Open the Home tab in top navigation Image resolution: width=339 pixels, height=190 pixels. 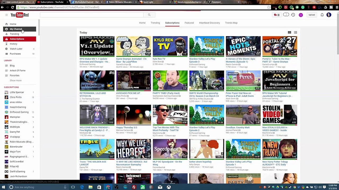click(142, 23)
